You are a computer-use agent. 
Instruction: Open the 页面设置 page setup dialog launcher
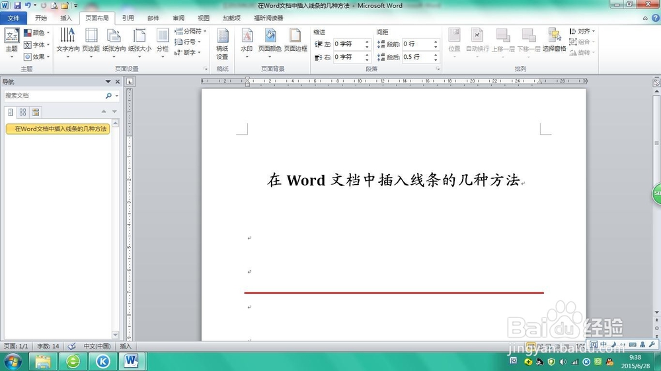[206, 69]
